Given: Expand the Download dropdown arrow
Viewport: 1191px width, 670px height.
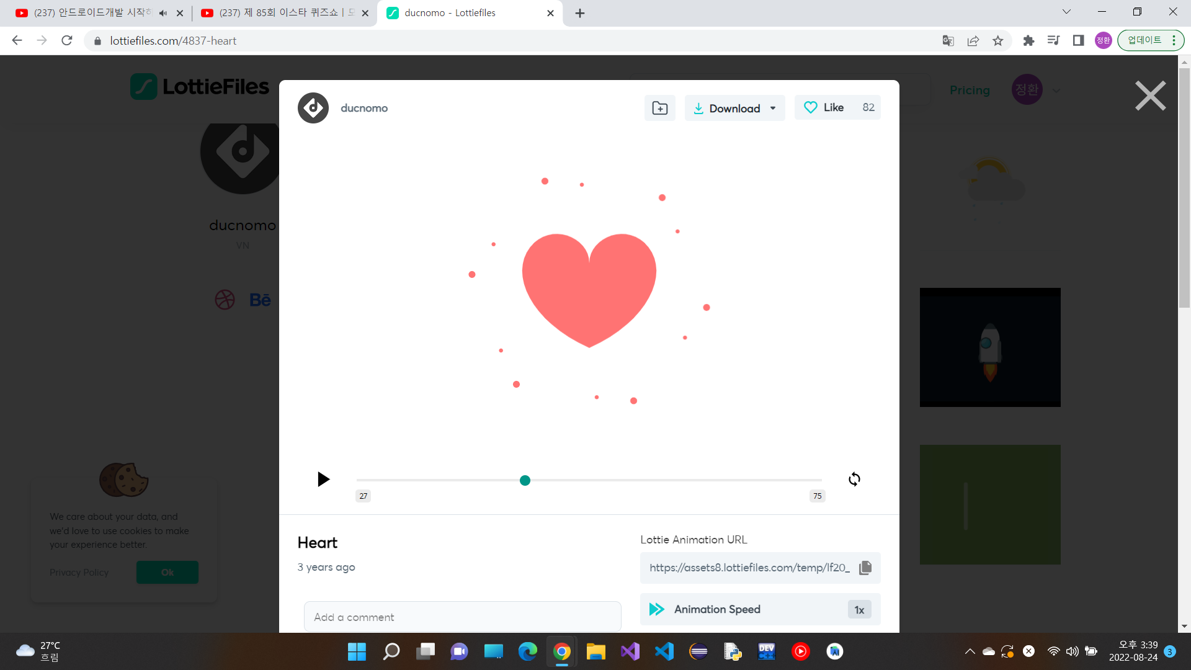Looking at the screenshot, I should click(773, 109).
